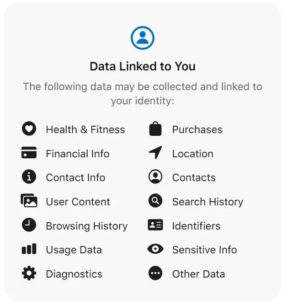Click the Other Data ellipsis icon
The image size is (287, 305).
(155, 273)
